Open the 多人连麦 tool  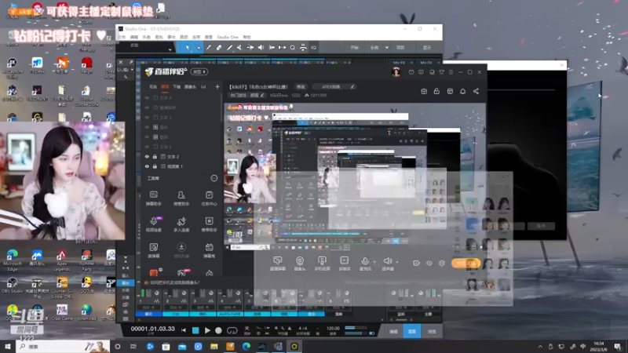pyautogui.click(x=181, y=224)
